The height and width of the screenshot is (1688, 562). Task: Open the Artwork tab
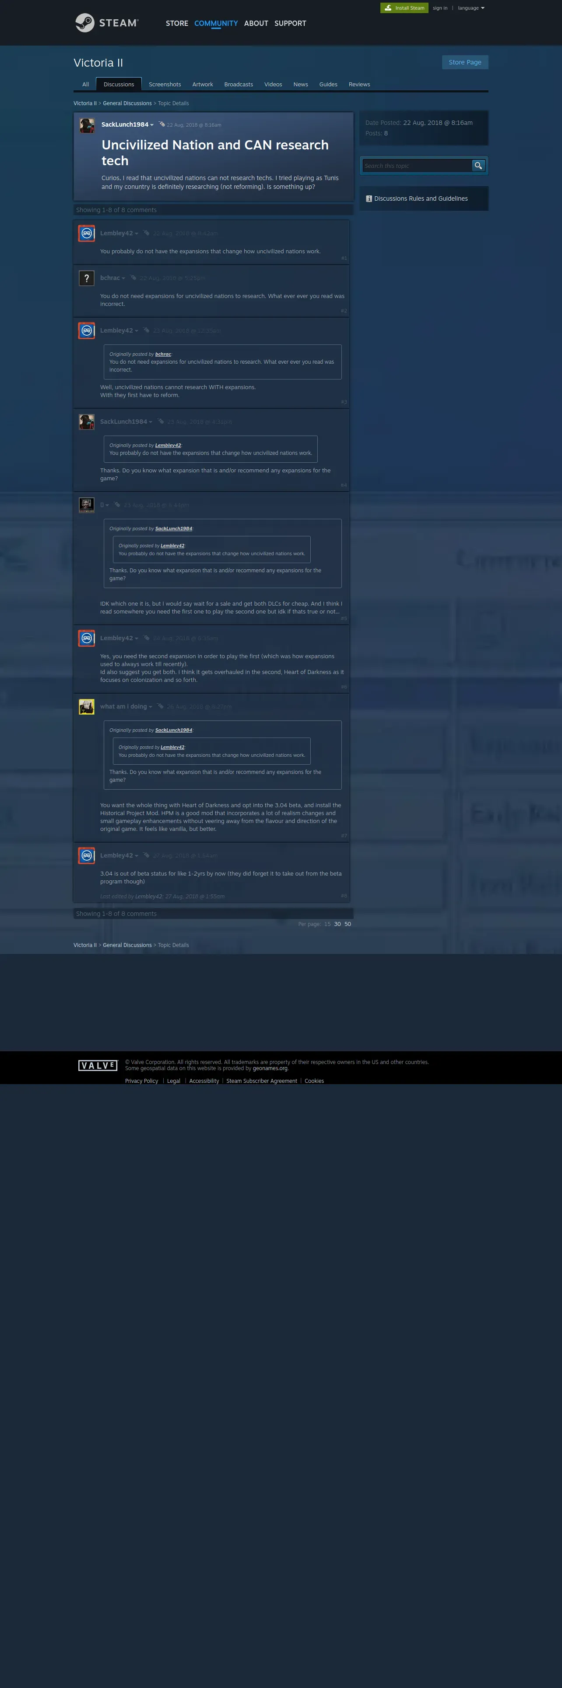click(203, 85)
